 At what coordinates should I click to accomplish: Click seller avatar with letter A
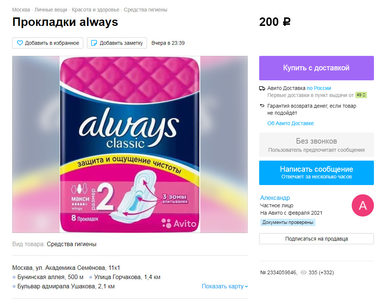(362, 205)
